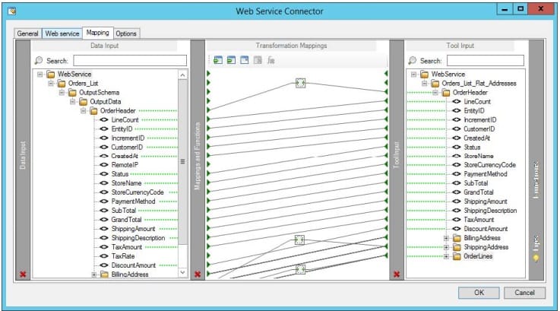Open the Options tab

tap(126, 33)
